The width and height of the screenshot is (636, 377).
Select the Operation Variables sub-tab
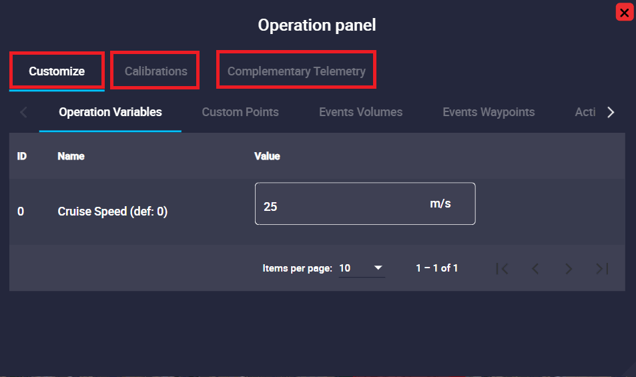110,112
